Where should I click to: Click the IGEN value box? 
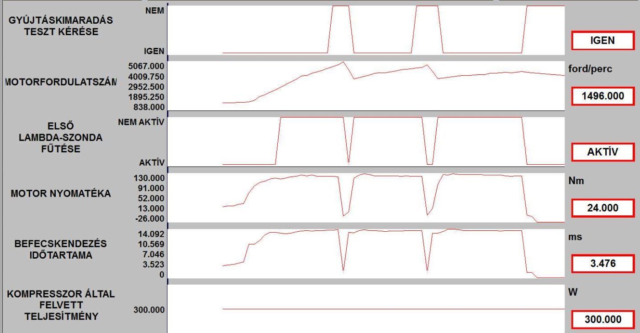pos(603,41)
